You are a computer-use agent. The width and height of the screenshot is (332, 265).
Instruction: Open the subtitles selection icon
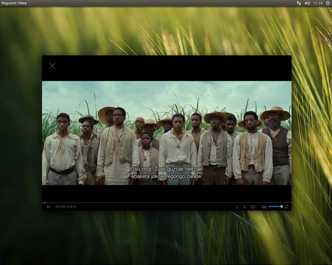click(x=253, y=207)
